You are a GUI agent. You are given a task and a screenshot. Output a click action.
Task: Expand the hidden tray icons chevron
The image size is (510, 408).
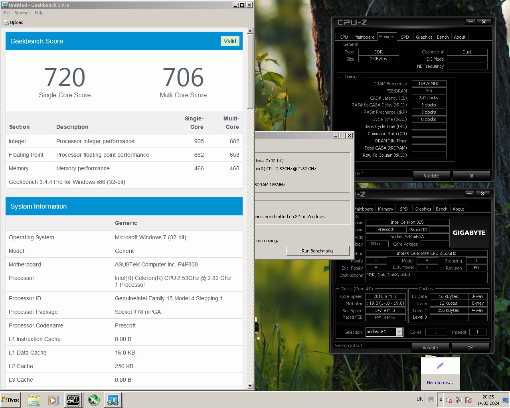(x=441, y=400)
